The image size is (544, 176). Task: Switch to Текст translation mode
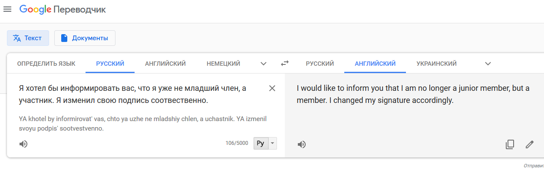28,38
